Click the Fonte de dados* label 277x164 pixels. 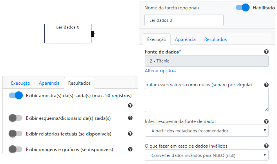tap(163, 52)
